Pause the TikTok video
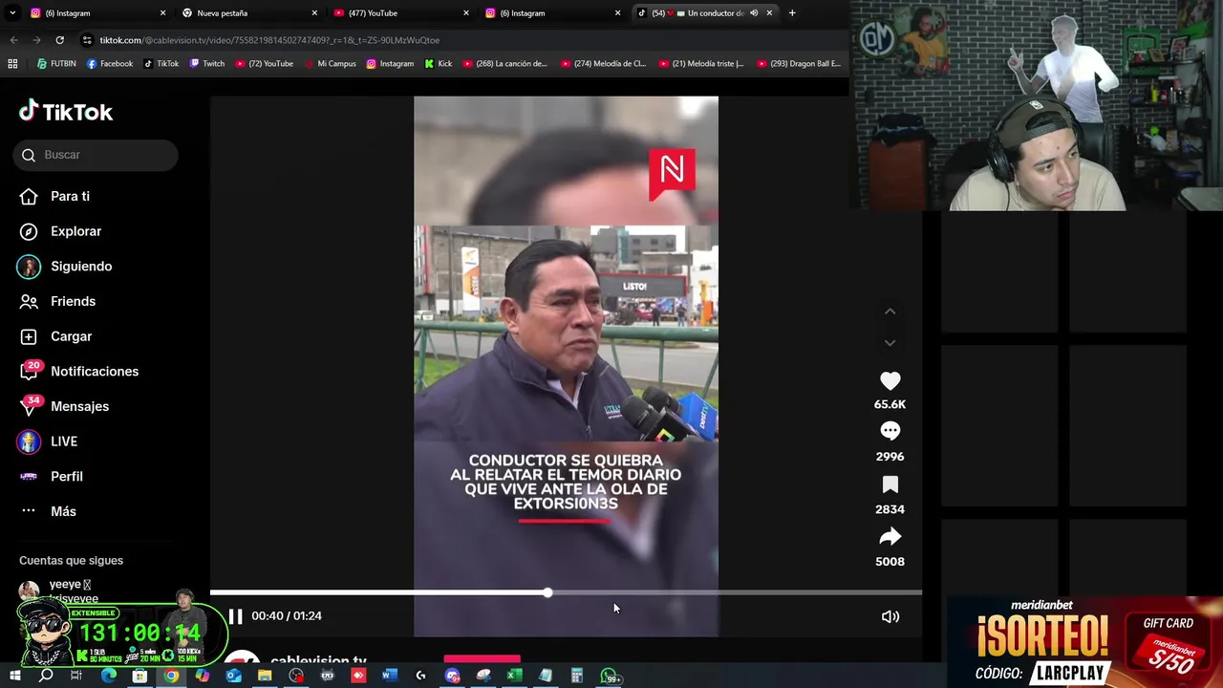 point(235,616)
